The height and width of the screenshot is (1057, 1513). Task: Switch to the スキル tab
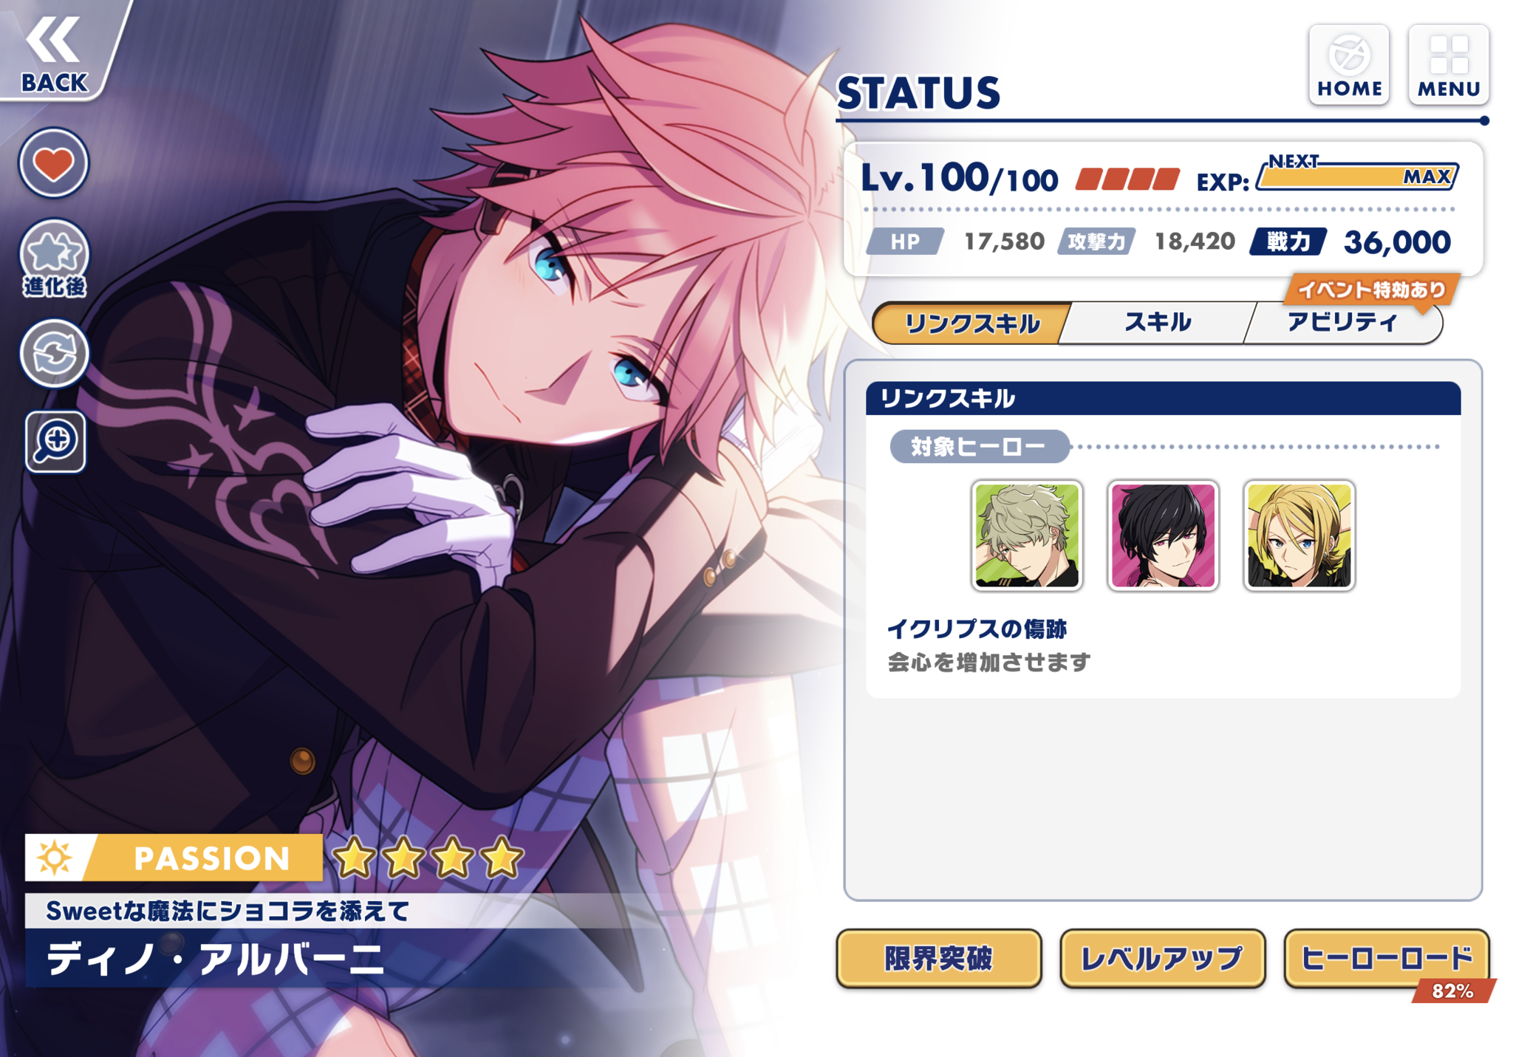(x=1158, y=322)
